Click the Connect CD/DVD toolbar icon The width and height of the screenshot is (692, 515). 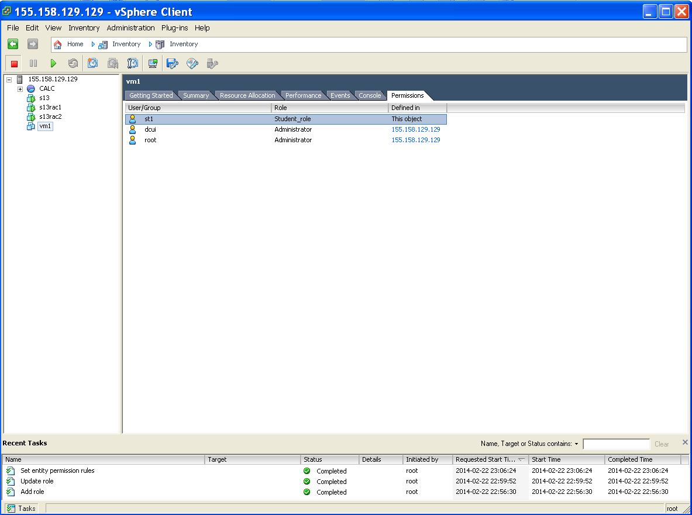pyautogui.click(x=192, y=64)
